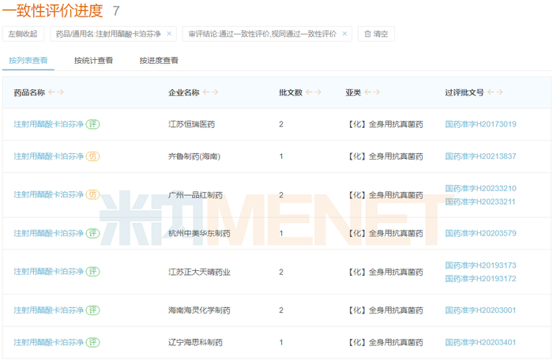Click the 一致性评价进度 page title

[x=53, y=10]
